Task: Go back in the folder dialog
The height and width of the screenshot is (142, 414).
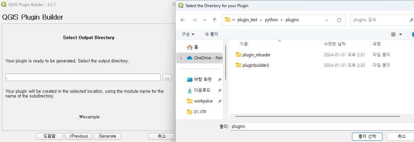Action: tap(183, 20)
